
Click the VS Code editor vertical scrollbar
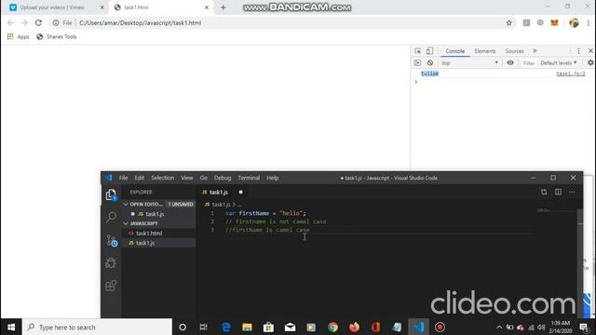[580, 262]
